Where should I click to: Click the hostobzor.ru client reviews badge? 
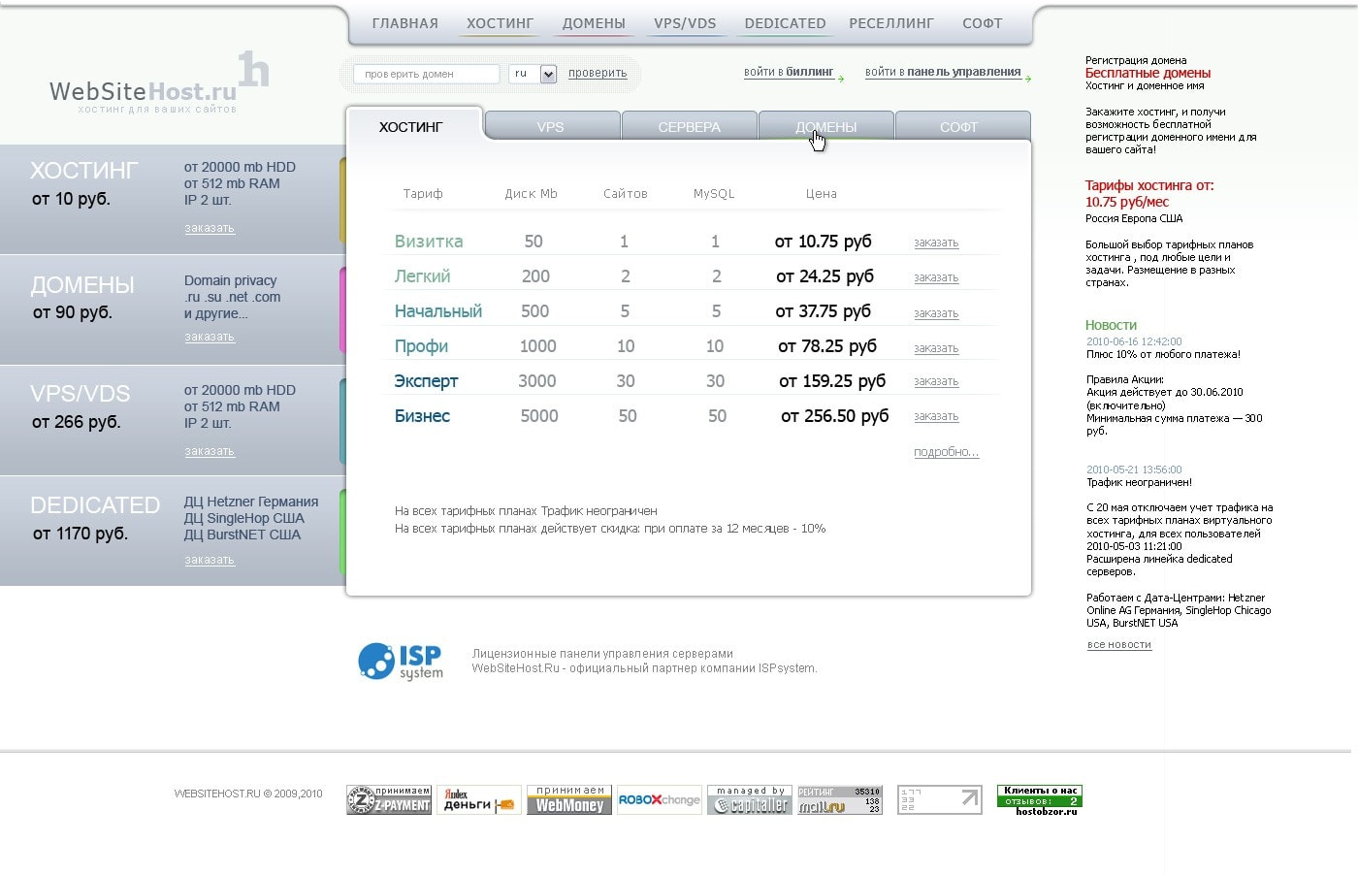(1039, 800)
